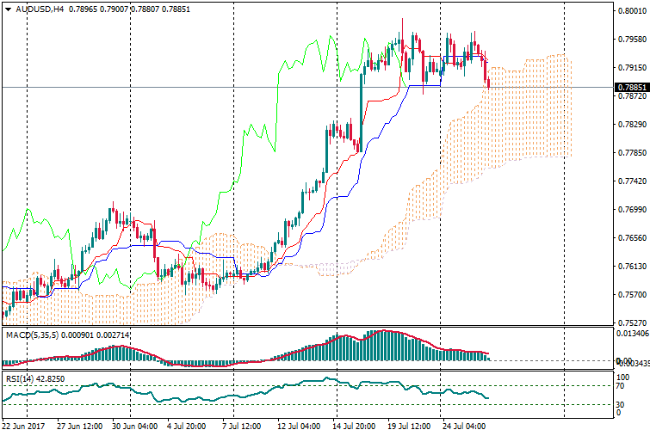The image size is (650, 436).
Task: Click the 0.79150 price axis label
Action: (x=631, y=68)
